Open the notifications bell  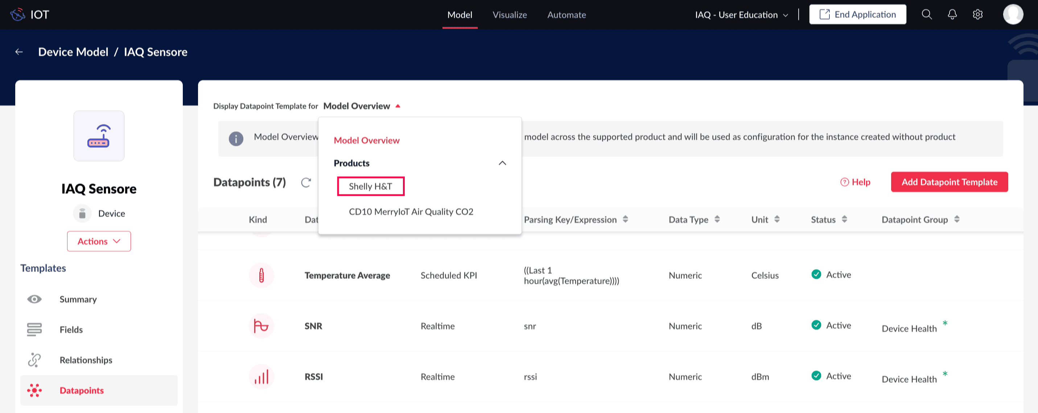pos(952,14)
